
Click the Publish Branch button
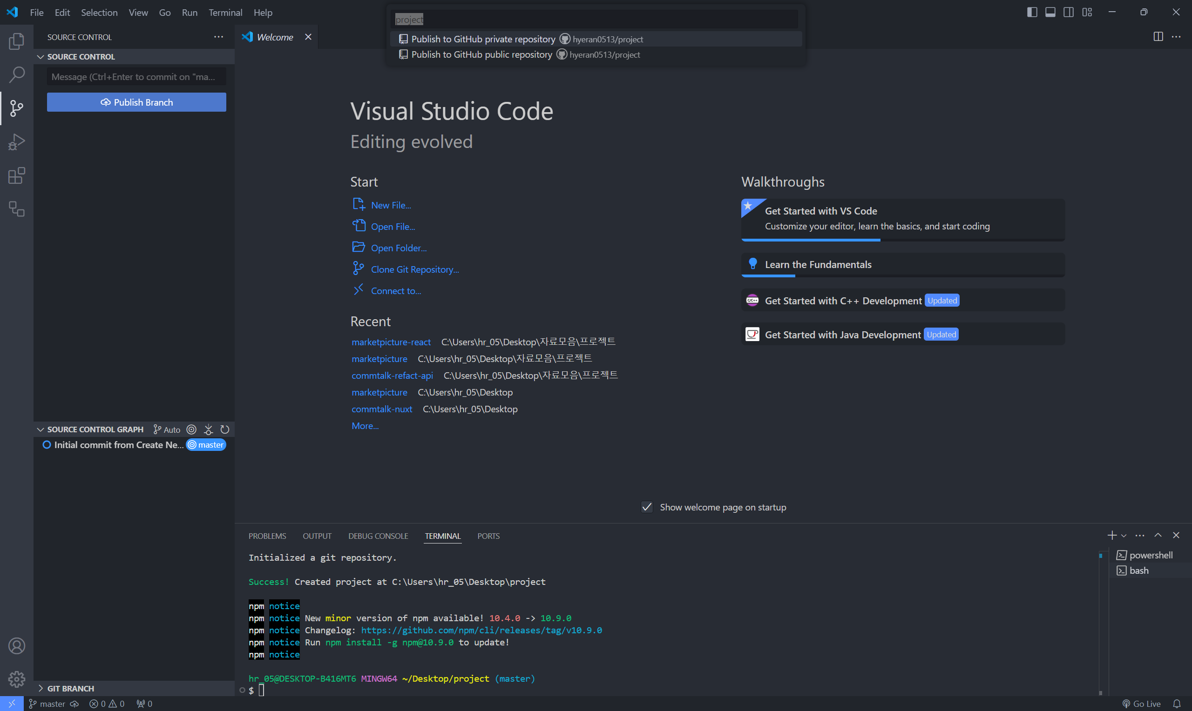coord(136,102)
